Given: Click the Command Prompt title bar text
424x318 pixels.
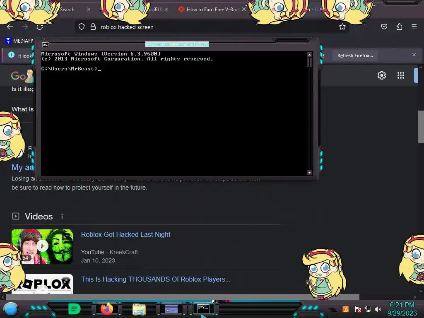Looking at the screenshot, I should click(x=177, y=44).
